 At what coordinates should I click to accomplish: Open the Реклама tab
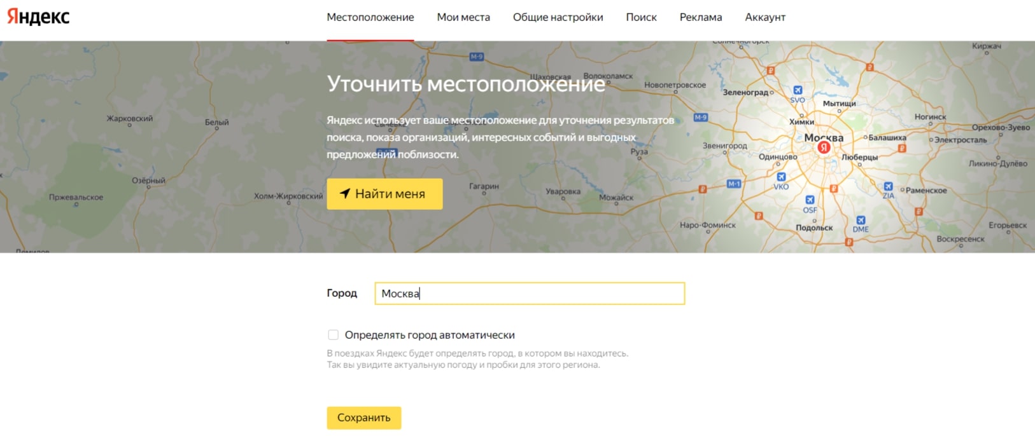tap(701, 17)
